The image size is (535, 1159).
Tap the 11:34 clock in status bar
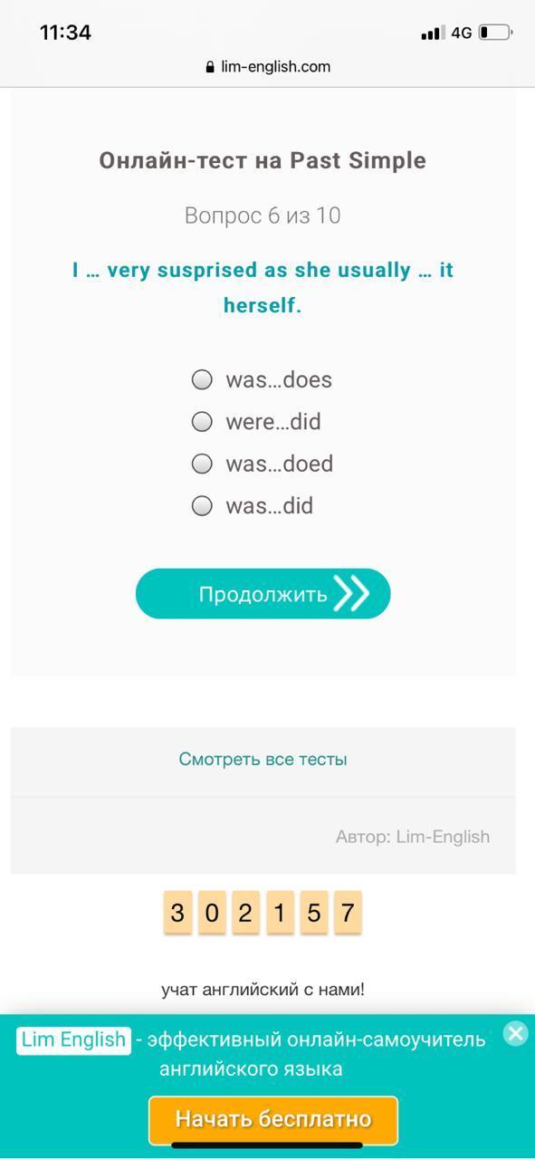click(x=66, y=33)
